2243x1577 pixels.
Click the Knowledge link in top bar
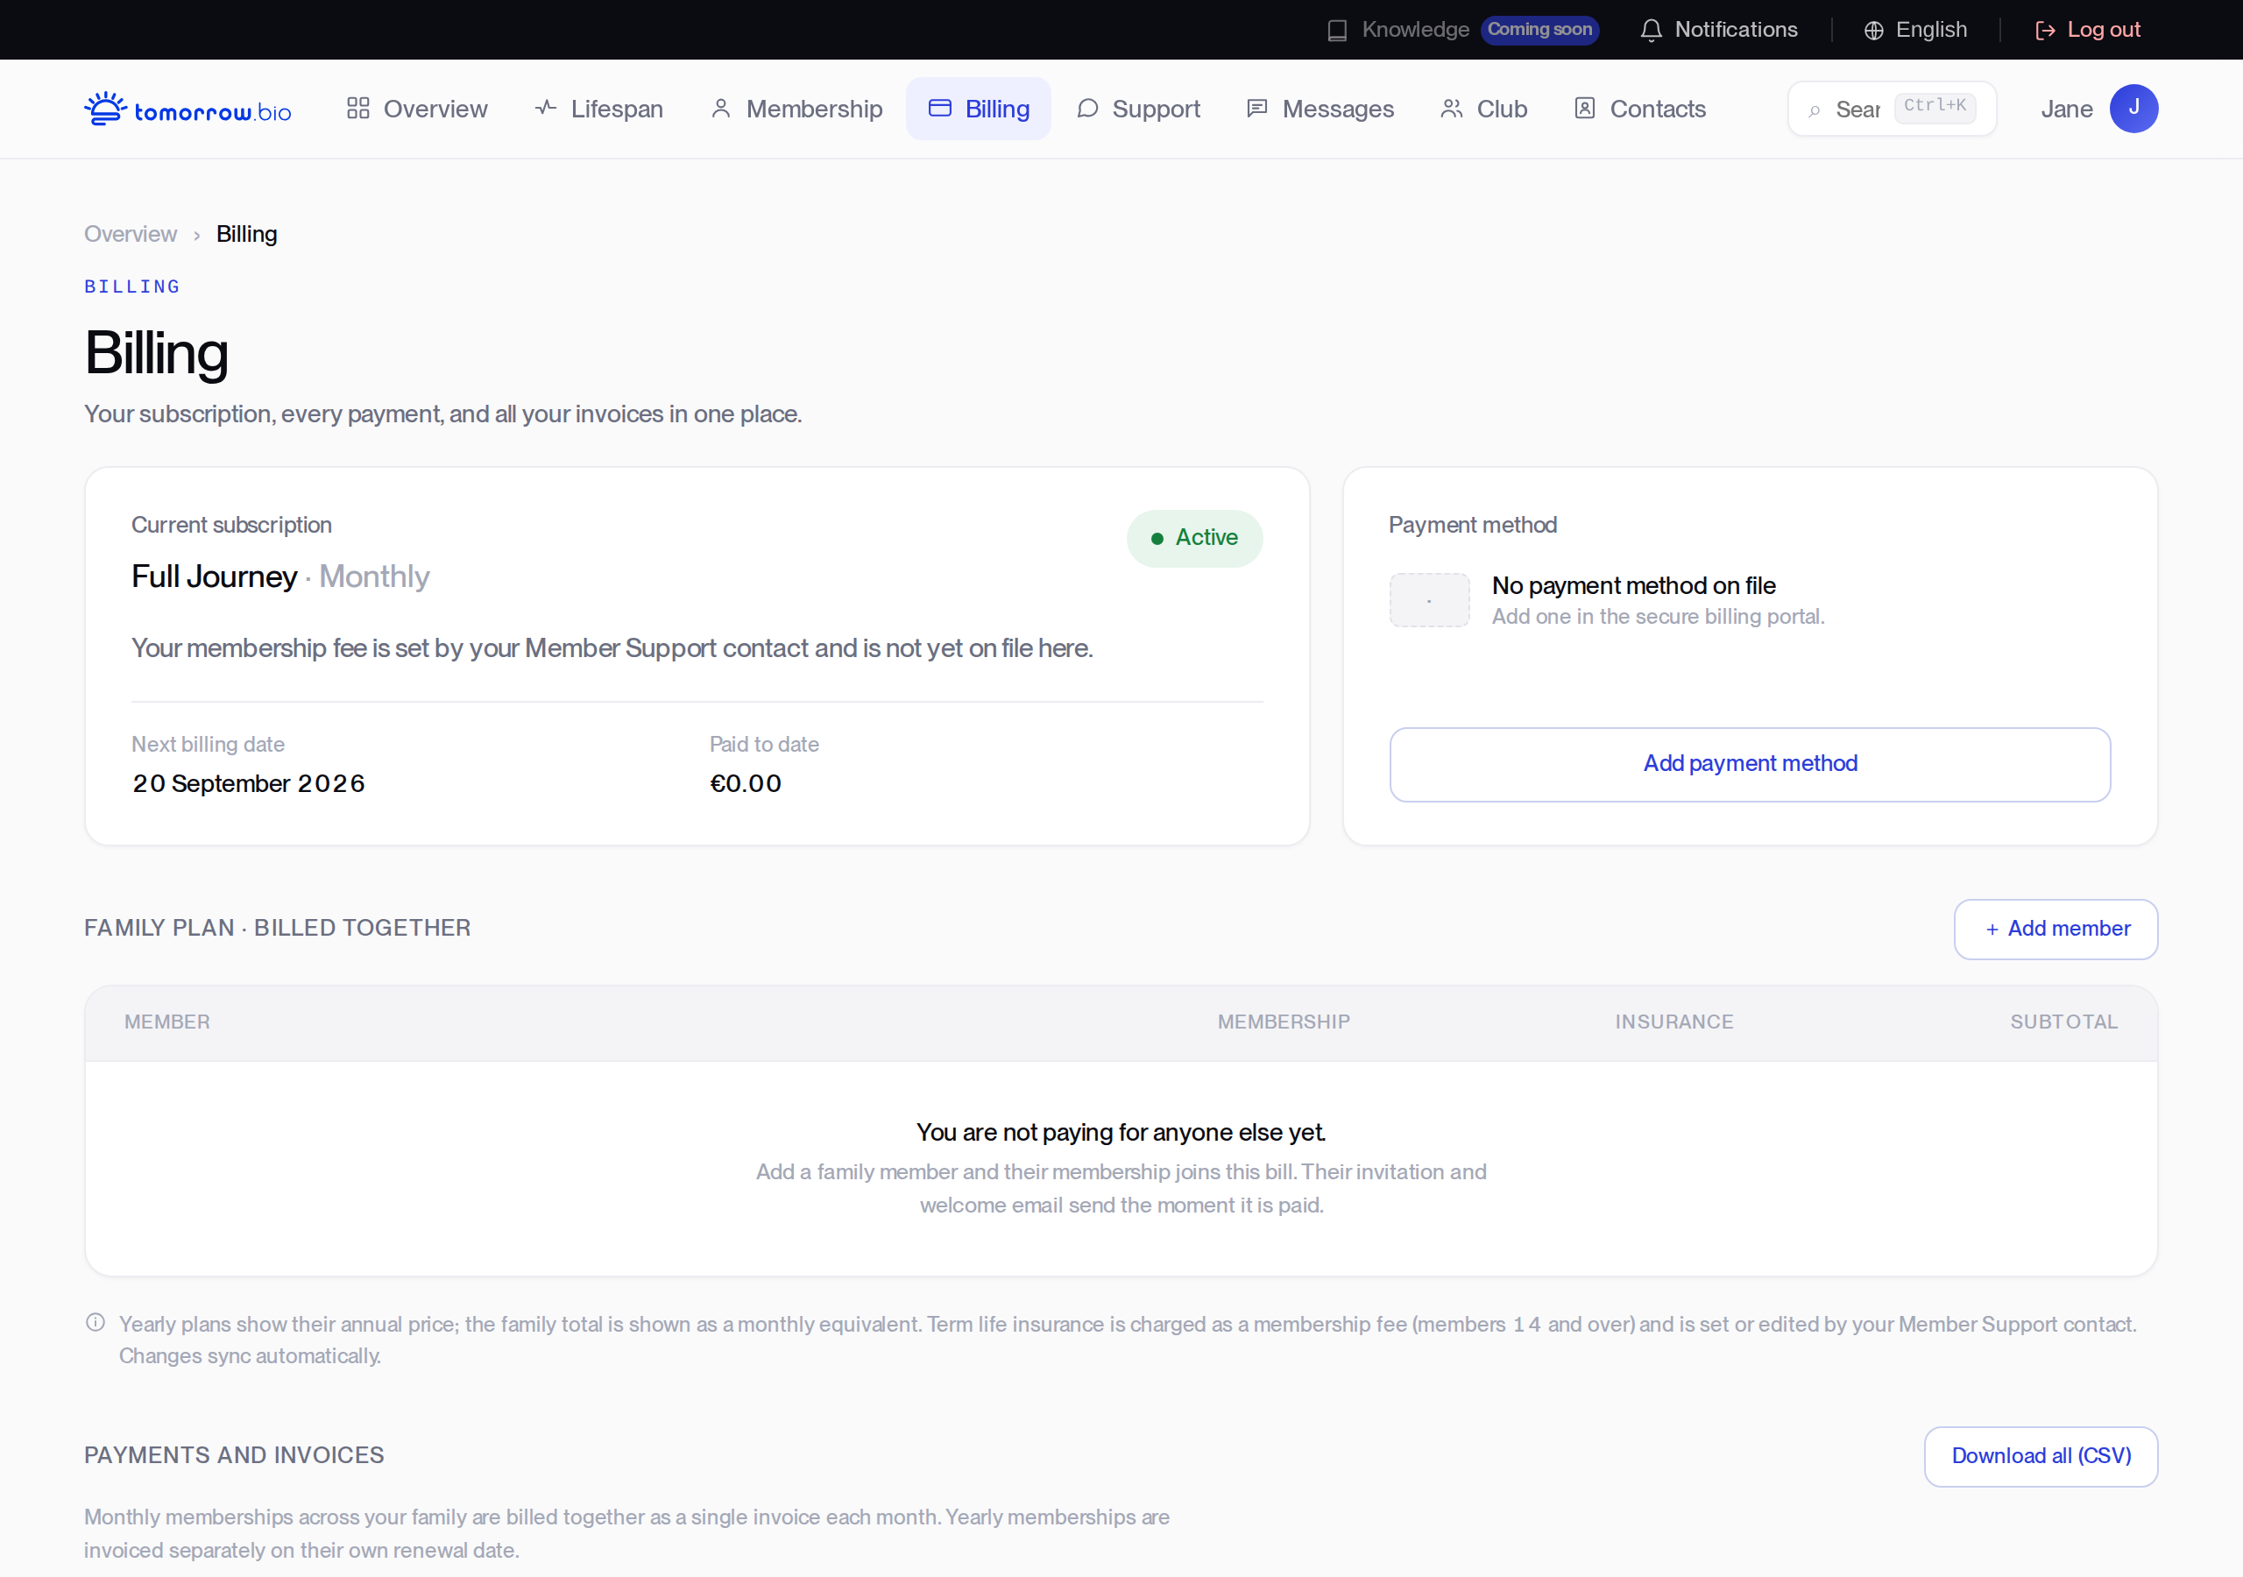tap(1416, 31)
